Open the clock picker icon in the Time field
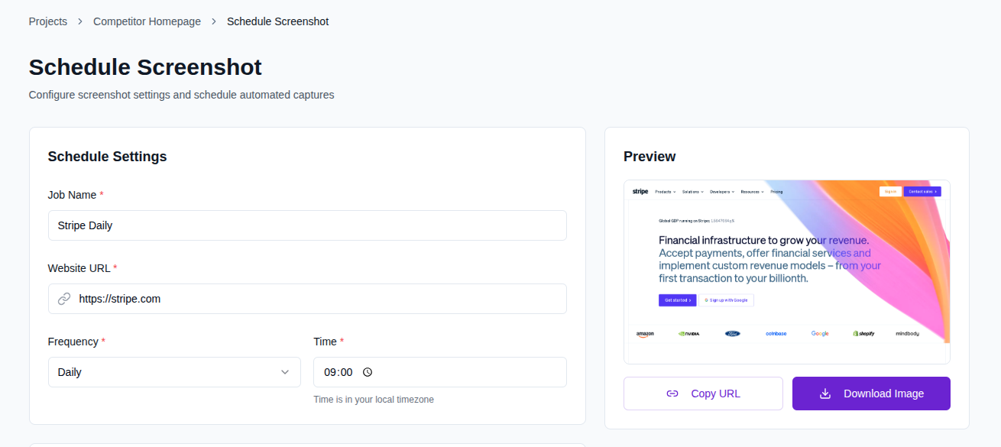The width and height of the screenshot is (1001, 447). tap(368, 372)
